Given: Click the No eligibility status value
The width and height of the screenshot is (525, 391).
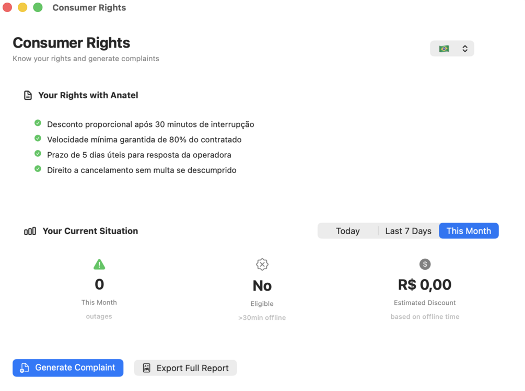Looking at the screenshot, I should 262,286.
